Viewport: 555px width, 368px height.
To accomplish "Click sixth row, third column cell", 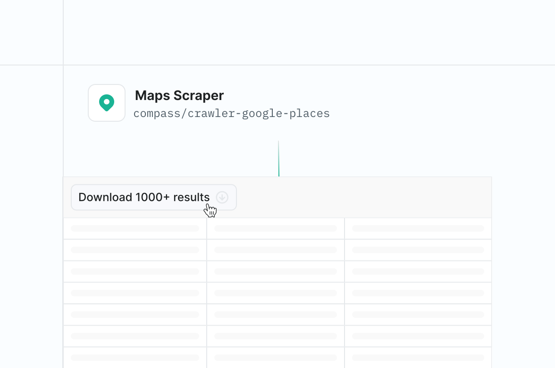I will [x=418, y=336].
